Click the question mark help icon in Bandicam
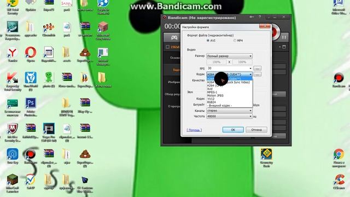Image resolution: width=350 pixels, height=197 pixels. (x=260, y=17)
